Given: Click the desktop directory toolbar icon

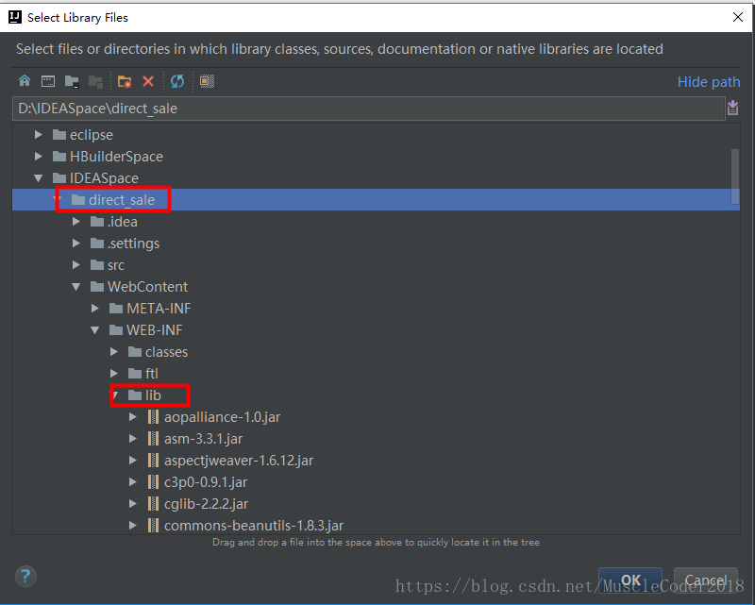Looking at the screenshot, I should (48, 81).
